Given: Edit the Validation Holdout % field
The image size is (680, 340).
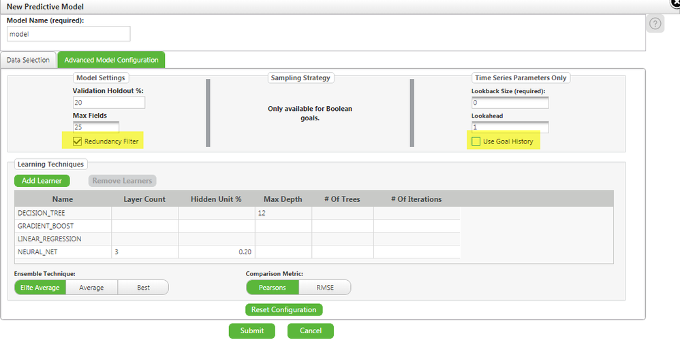Looking at the screenshot, I should 109,103.
